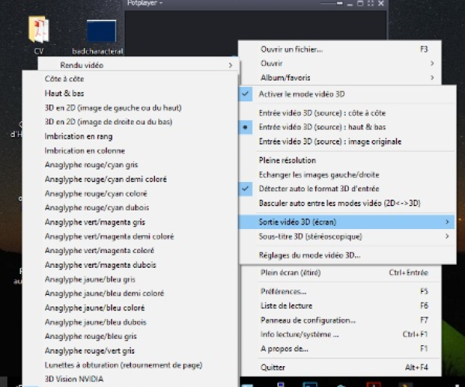
Task: Select 3D Vision NVIDIA output
Action: pyautogui.click(x=130, y=379)
